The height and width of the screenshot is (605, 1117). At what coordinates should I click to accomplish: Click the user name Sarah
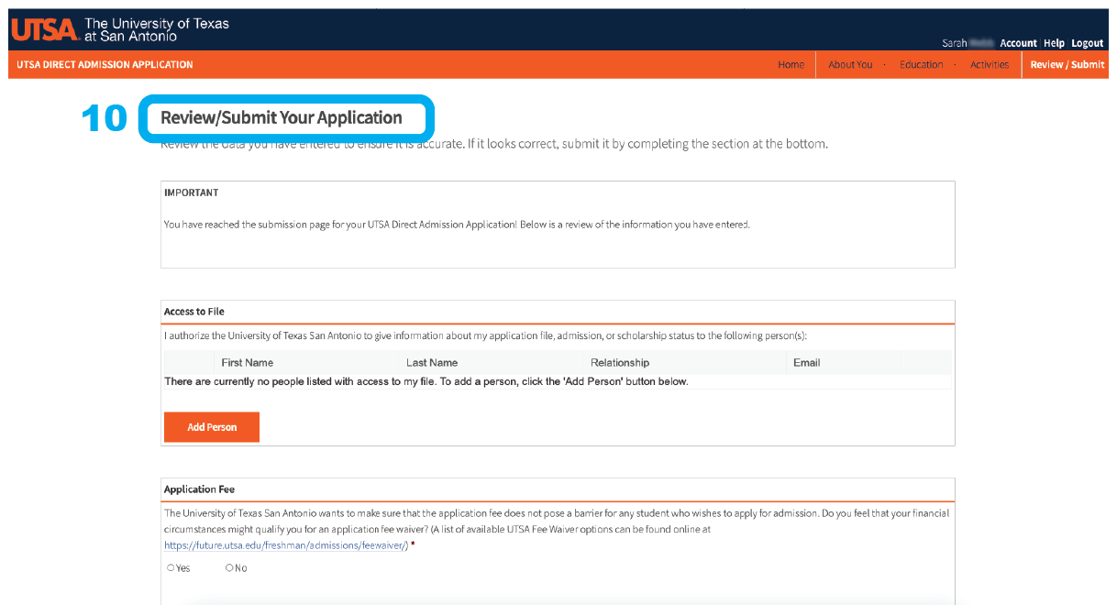[x=954, y=43]
